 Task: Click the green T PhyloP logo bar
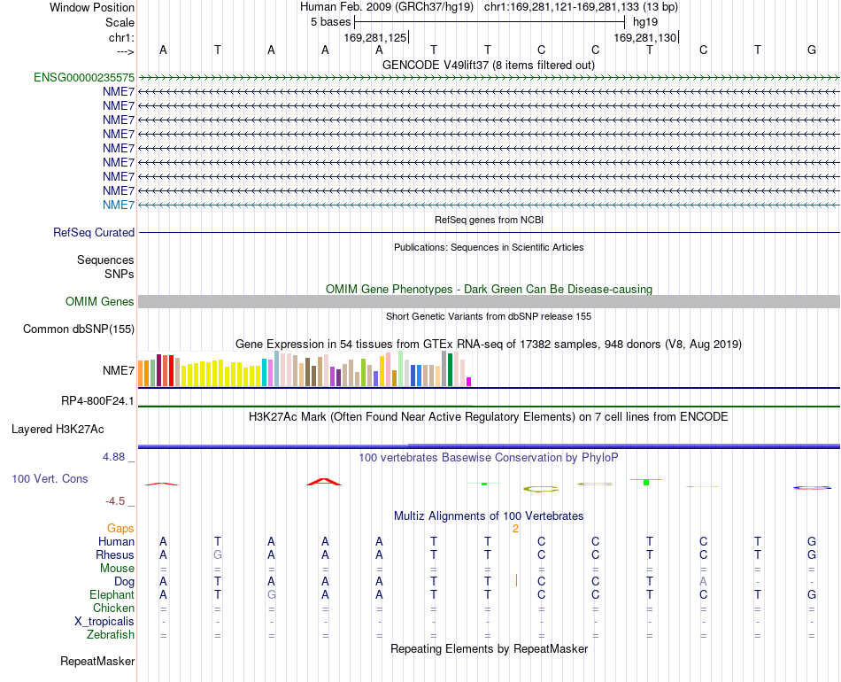tap(646, 481)
